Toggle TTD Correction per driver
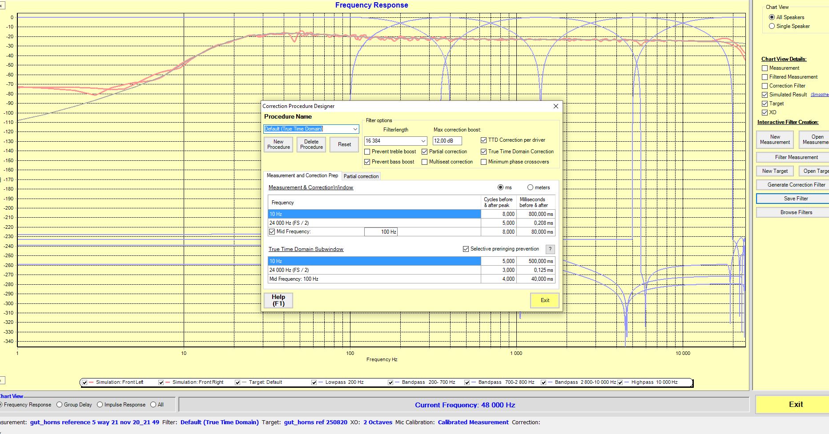829x434 pixels. pyautogui.click(x=484, y=140)
